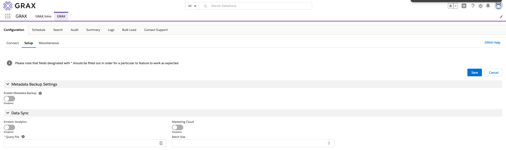506x150 pixels.
Task: Switch to the Summary tab
Action: click(93, 30)
